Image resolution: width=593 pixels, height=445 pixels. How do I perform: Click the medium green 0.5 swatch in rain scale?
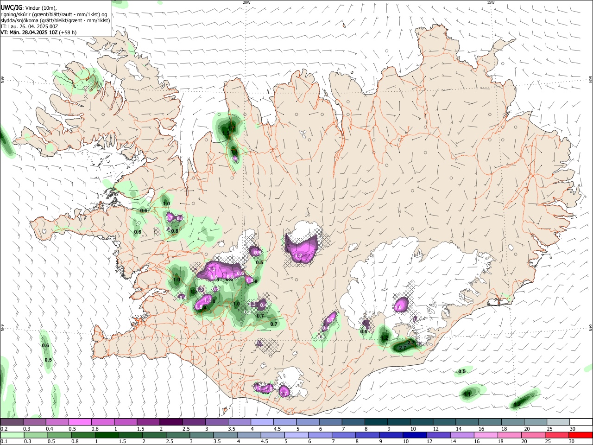[x=60, y=435]
